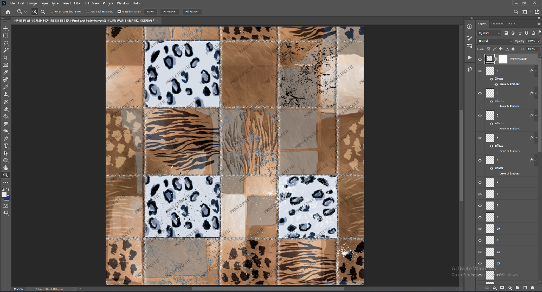Open the layer filter Kind dropdown
The height and width of the screenshot is (292, 542).
click(489, 33)
